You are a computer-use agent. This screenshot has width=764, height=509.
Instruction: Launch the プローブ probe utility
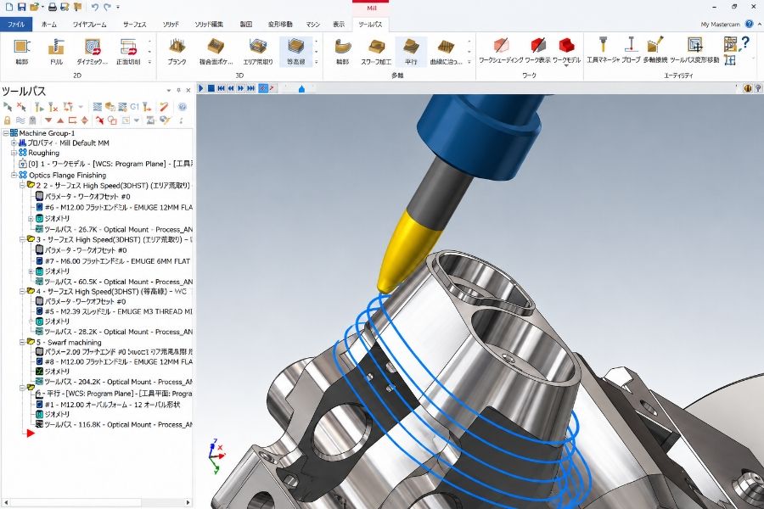coord(631,50)
